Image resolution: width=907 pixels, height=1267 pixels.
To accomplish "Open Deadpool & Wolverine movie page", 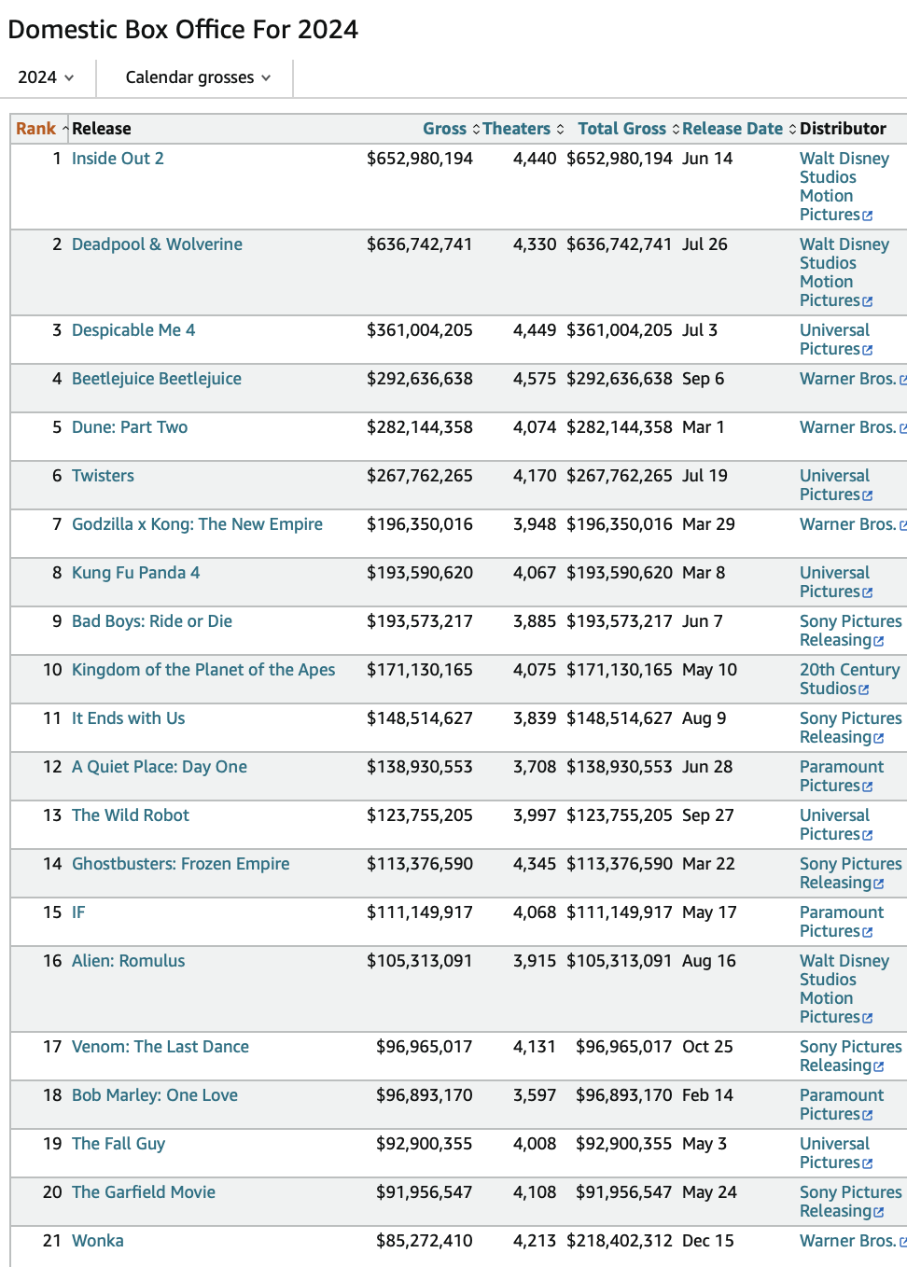I will [x=157, y=244].
